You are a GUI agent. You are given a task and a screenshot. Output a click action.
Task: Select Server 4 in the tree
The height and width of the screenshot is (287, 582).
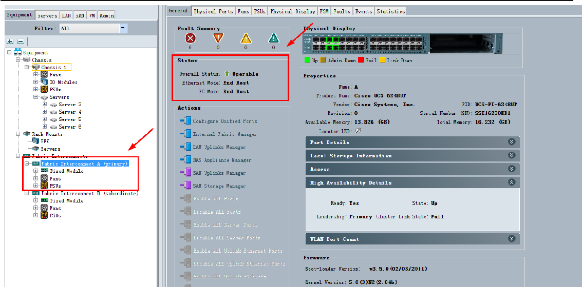tap(70, 112)
